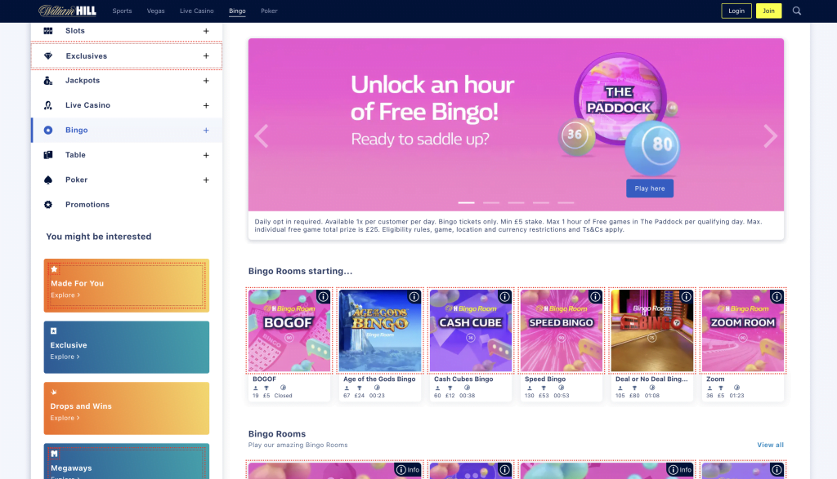Viewport: 837px width, 479px height.
Task: Select first banner carousel indicator
Action: pos(466,202)
